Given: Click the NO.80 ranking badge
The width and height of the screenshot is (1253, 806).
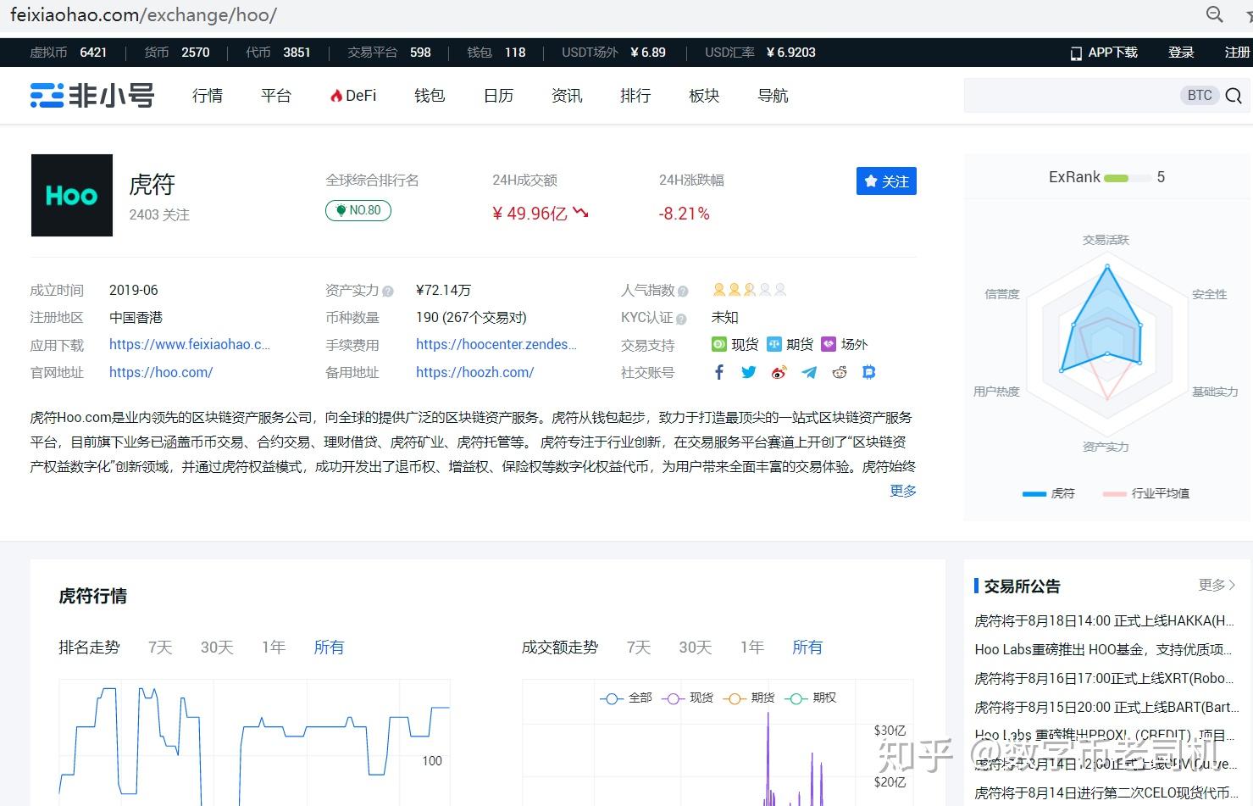Looking at the screenshot, I should tap(358, 210).
